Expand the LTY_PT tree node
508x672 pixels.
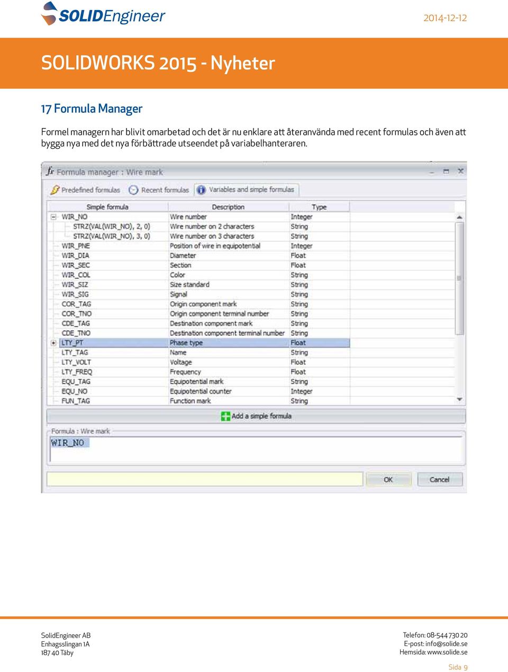click(x=53, y=343)
